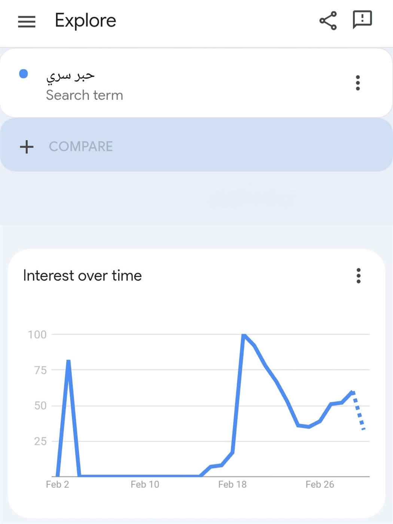Select the chart spike near Feb 2
Screen dimensions: 393x524
point(68,361)
